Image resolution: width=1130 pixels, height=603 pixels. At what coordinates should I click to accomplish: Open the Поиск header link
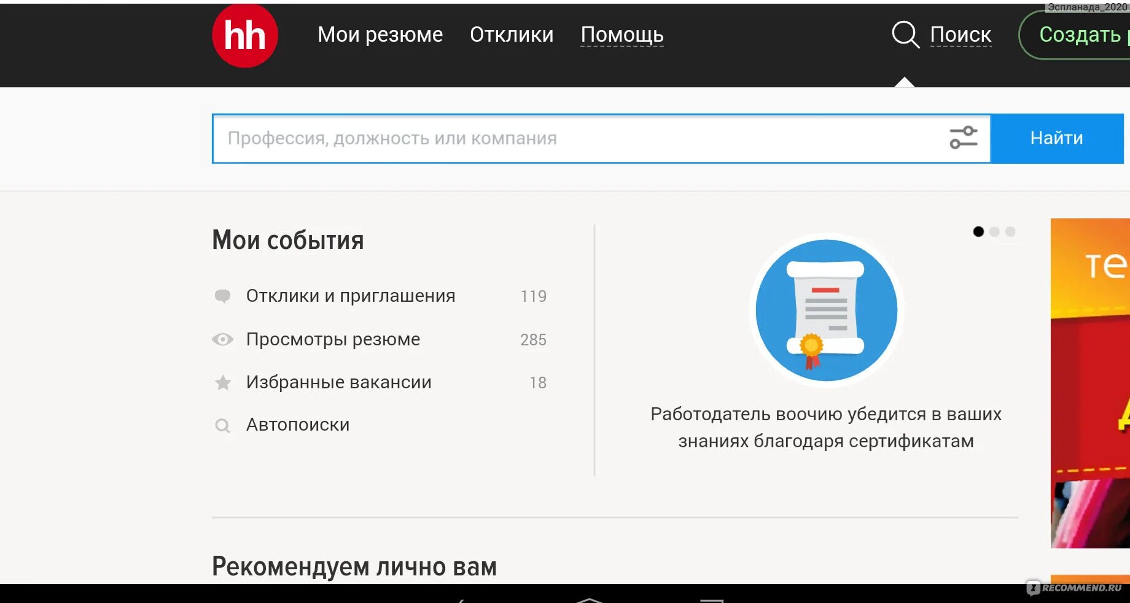(x=960, y=34)
